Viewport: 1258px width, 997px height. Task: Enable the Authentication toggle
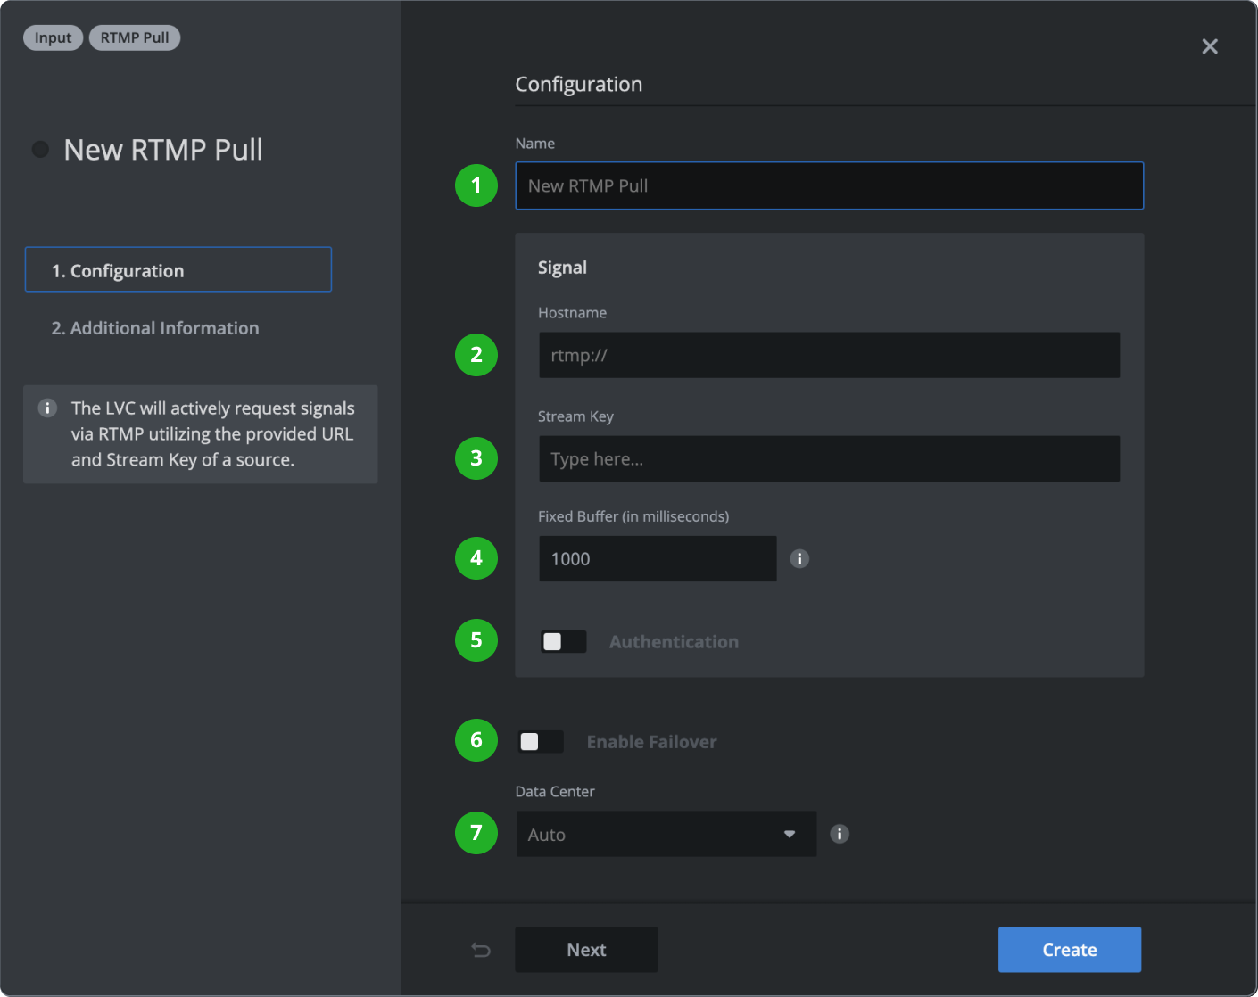(x=563, y=642)
